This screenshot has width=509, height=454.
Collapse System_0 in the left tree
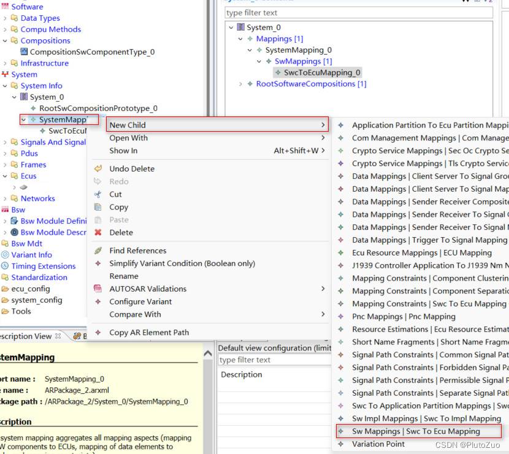point(14,97)
